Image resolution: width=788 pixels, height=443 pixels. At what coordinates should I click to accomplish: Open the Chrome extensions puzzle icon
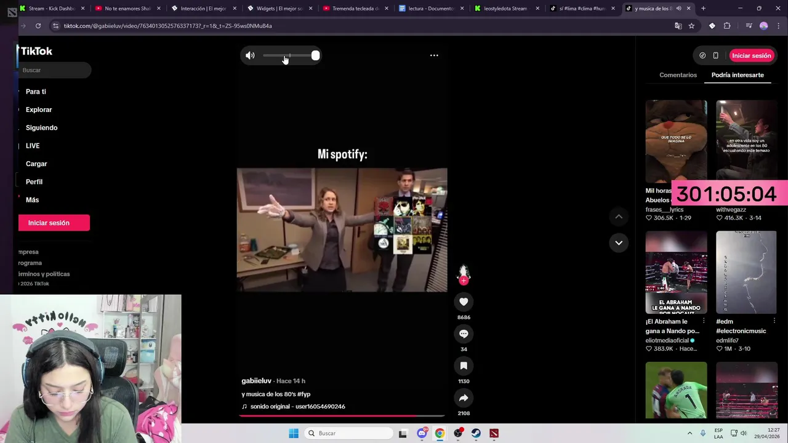(x=727, y=26)
